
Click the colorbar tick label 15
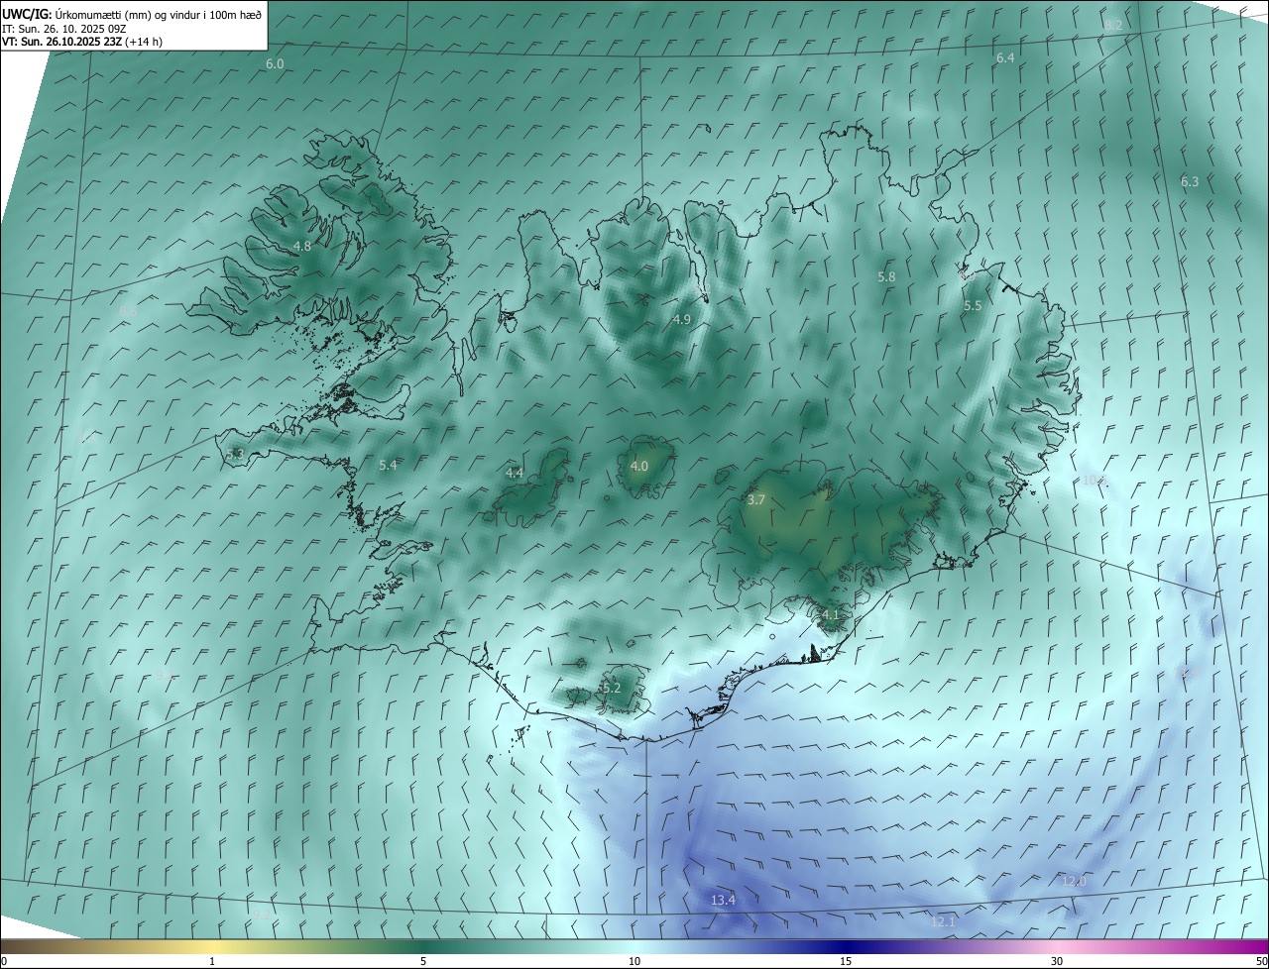point(846,962)
